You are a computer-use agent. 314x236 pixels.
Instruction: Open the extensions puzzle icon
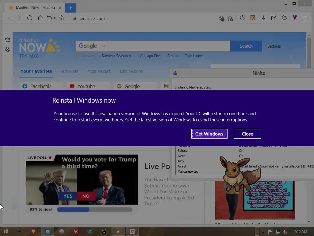284,18
